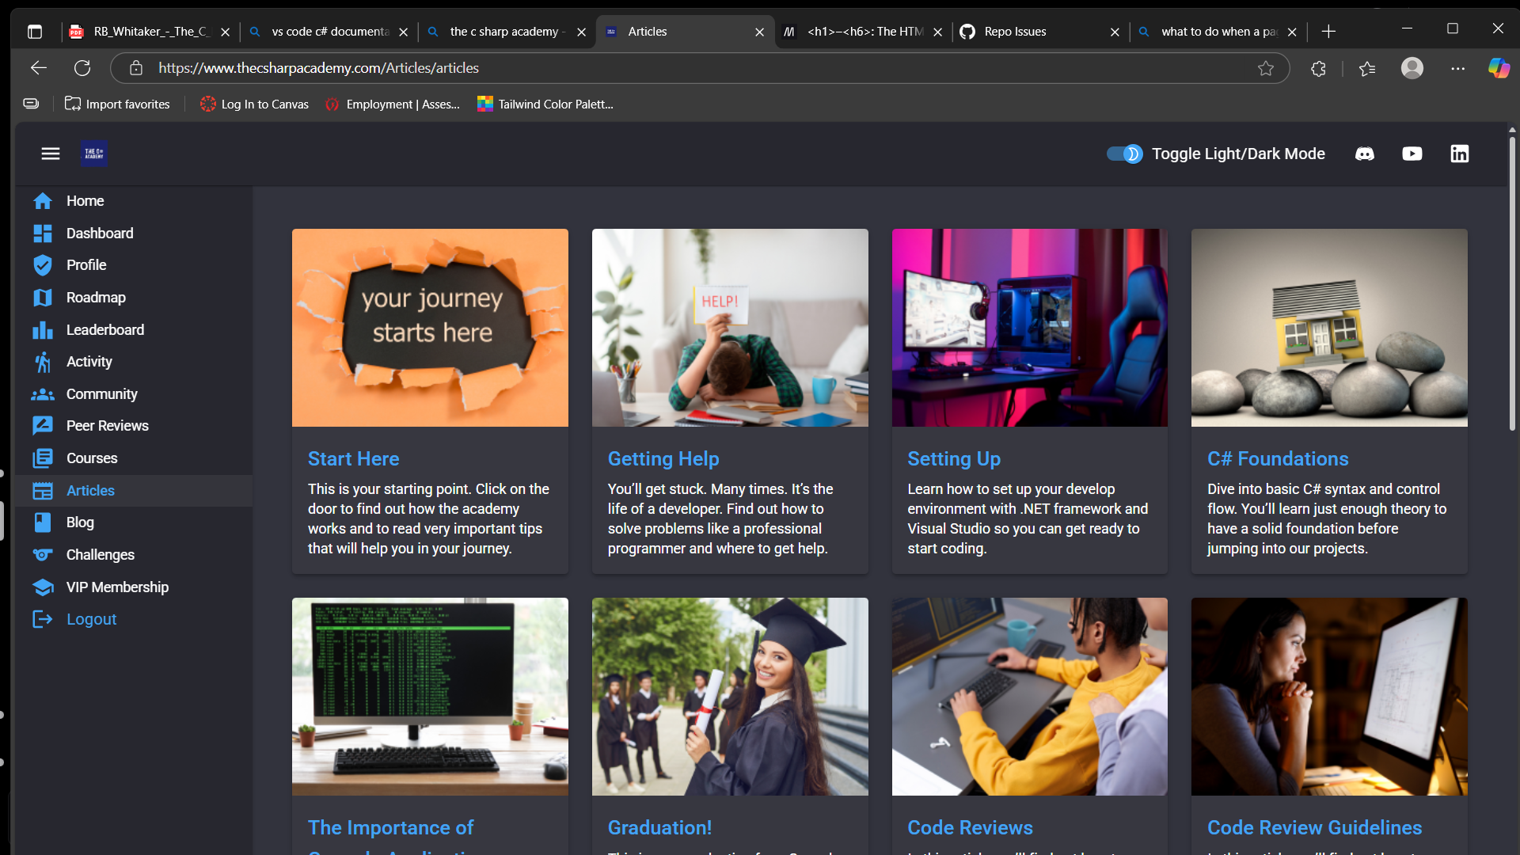This screenshot has height=855, width=1520.
Task: Go to Leaderboard in the sidebar
Action: [x=104, y=329]
